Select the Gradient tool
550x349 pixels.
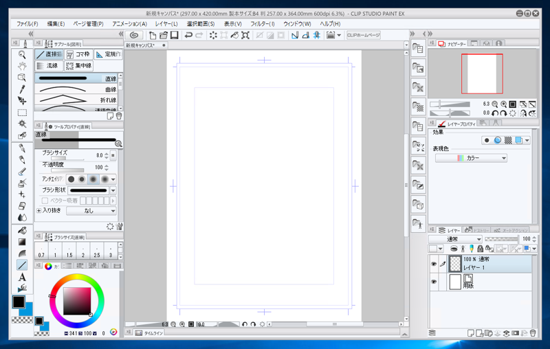tap(22, 242)
